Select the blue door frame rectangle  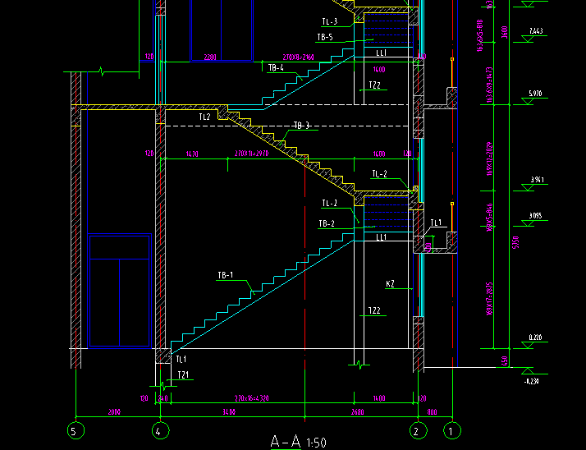tap(120, 292)
